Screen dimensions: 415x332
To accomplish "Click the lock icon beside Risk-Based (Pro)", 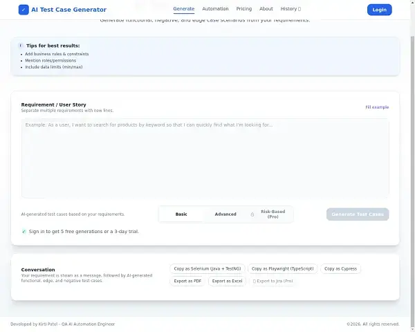I will pos(252,214).
